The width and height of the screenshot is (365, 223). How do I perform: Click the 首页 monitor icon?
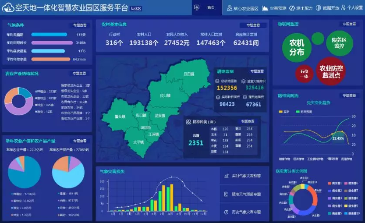coord(197,8)
